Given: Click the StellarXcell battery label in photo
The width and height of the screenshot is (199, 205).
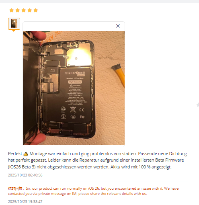Looking at the screenshot, I should click(75, 73).
